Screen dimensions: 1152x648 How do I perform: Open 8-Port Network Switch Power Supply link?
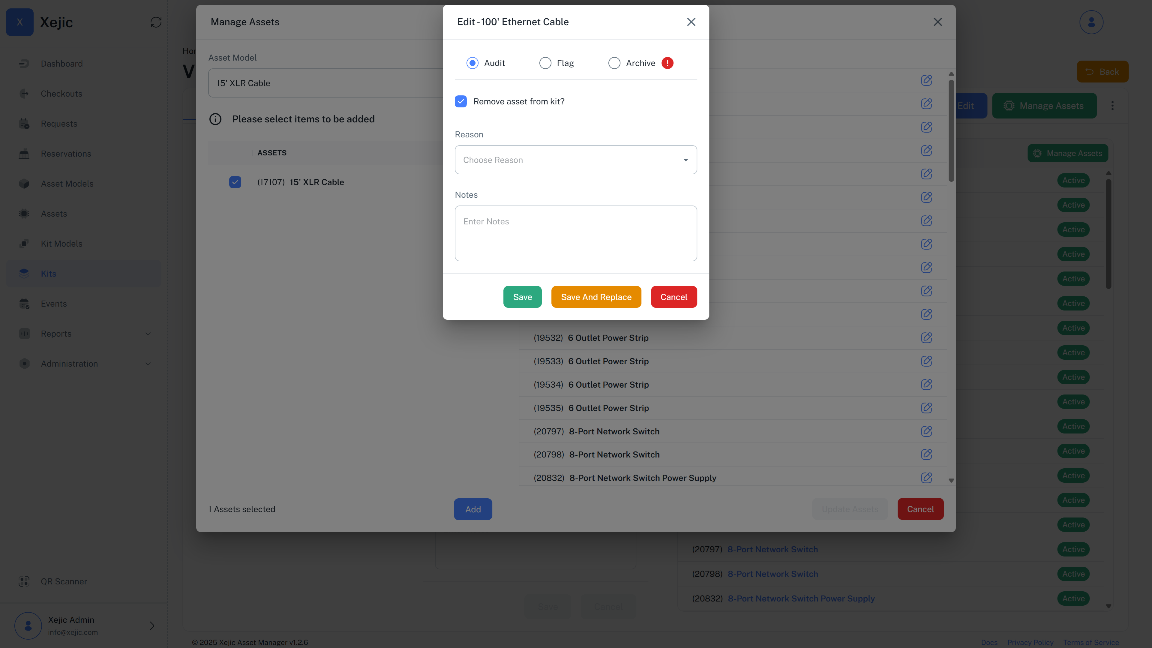coord(801,598)
